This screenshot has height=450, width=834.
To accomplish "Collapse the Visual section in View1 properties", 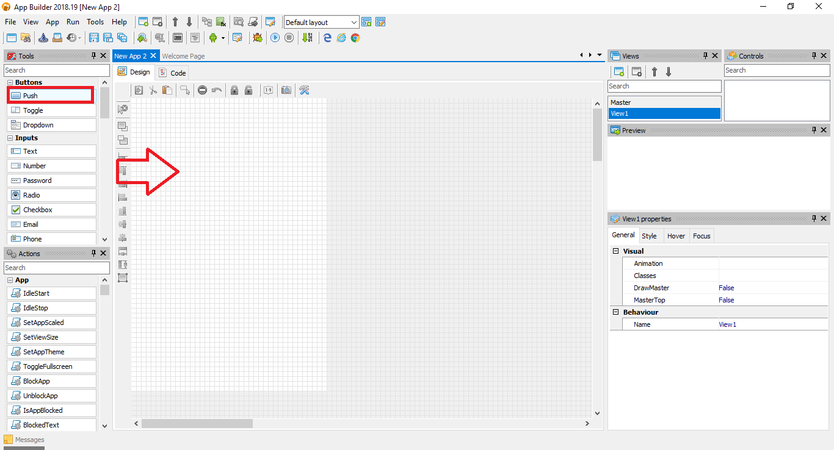I will pyautogui.click(x=615, y=251).
